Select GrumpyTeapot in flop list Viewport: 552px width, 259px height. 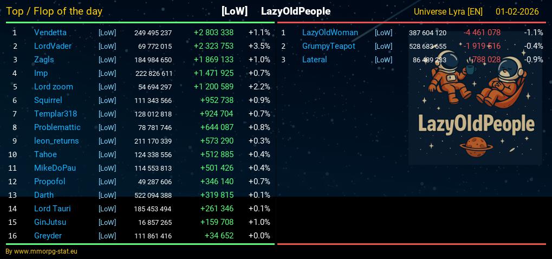(x=328, y=46)
